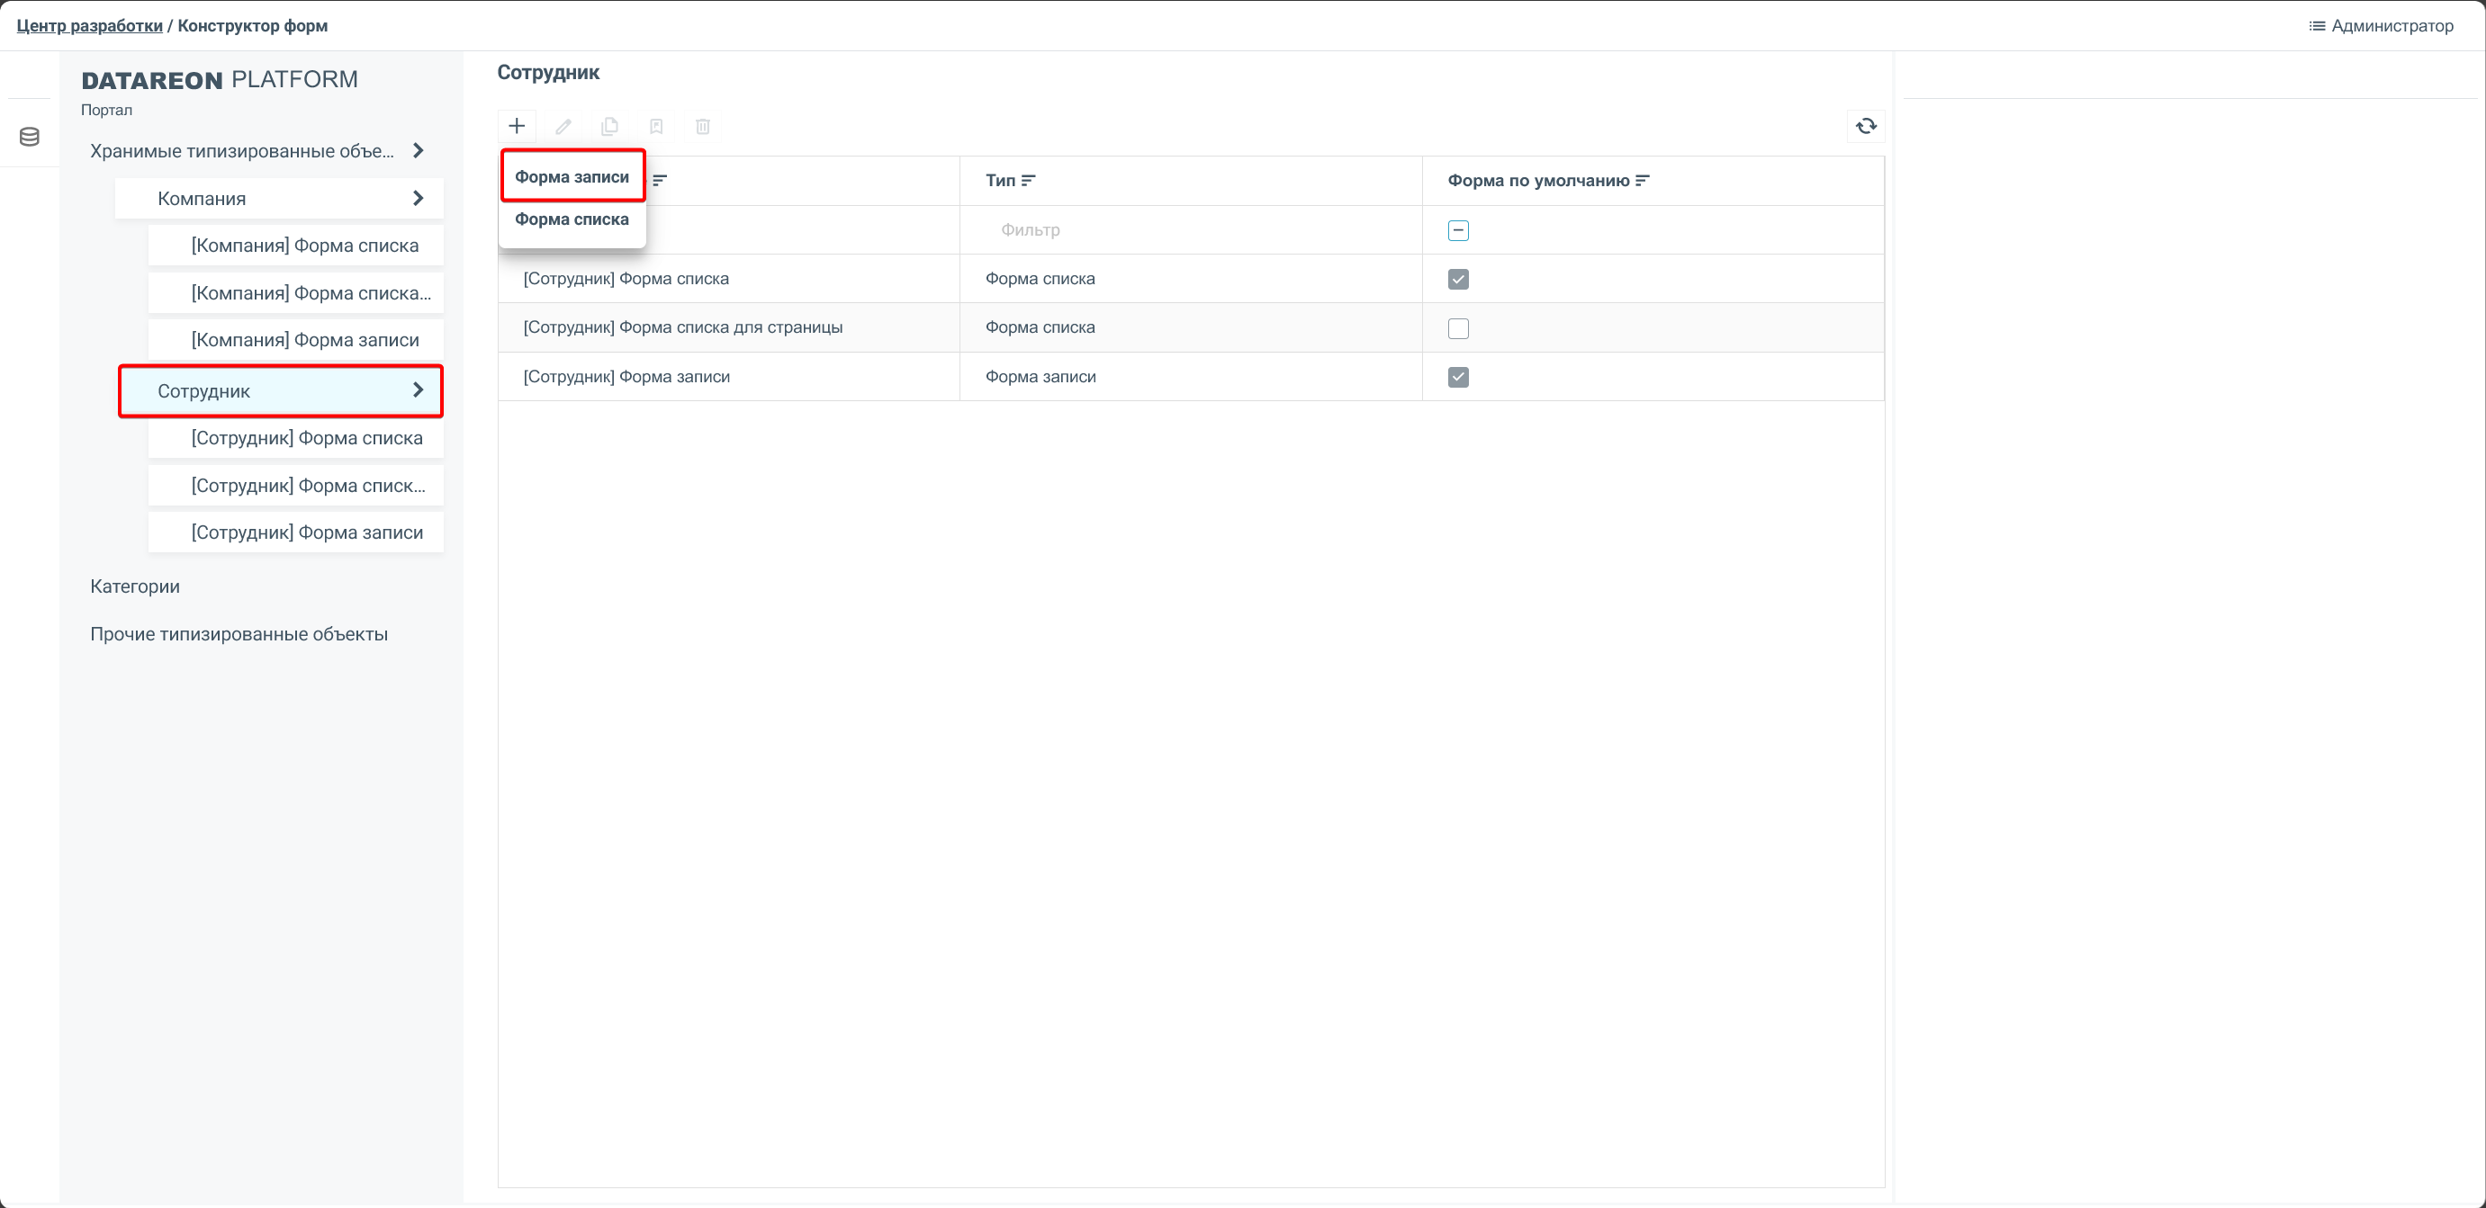Toggle default checkbox for [Сотрудник] Форма записи row
Viewport: 2486px width, 1208px height.
pyautogui.click(x=1458, y=377)
